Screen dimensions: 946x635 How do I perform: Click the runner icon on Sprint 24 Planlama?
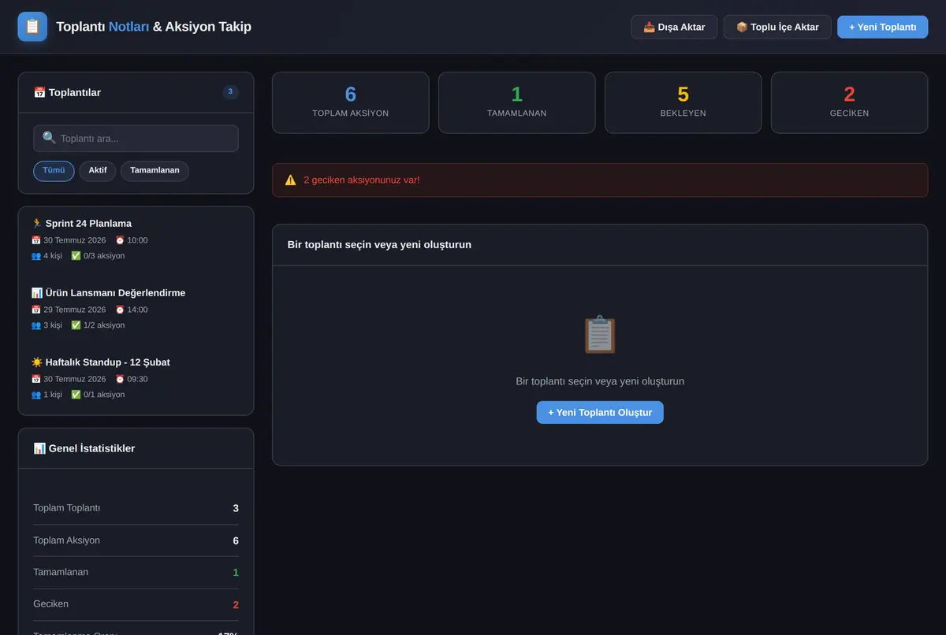[x=36, y=223]
